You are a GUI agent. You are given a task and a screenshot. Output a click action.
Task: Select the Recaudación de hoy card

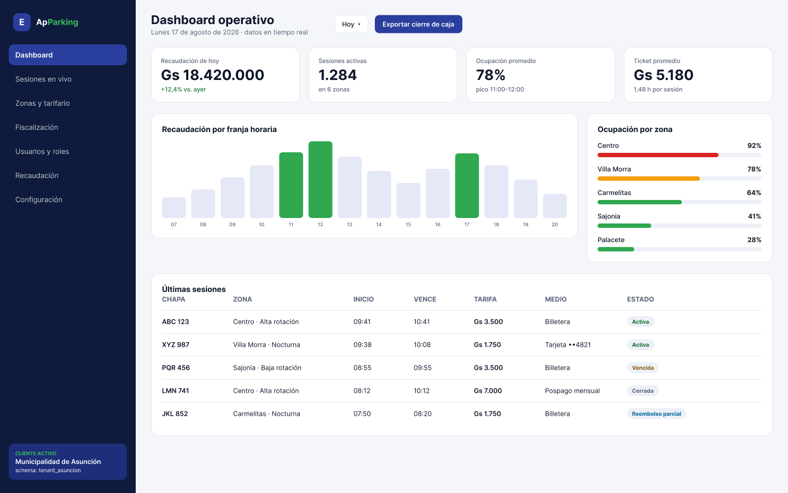pos(225,74)
